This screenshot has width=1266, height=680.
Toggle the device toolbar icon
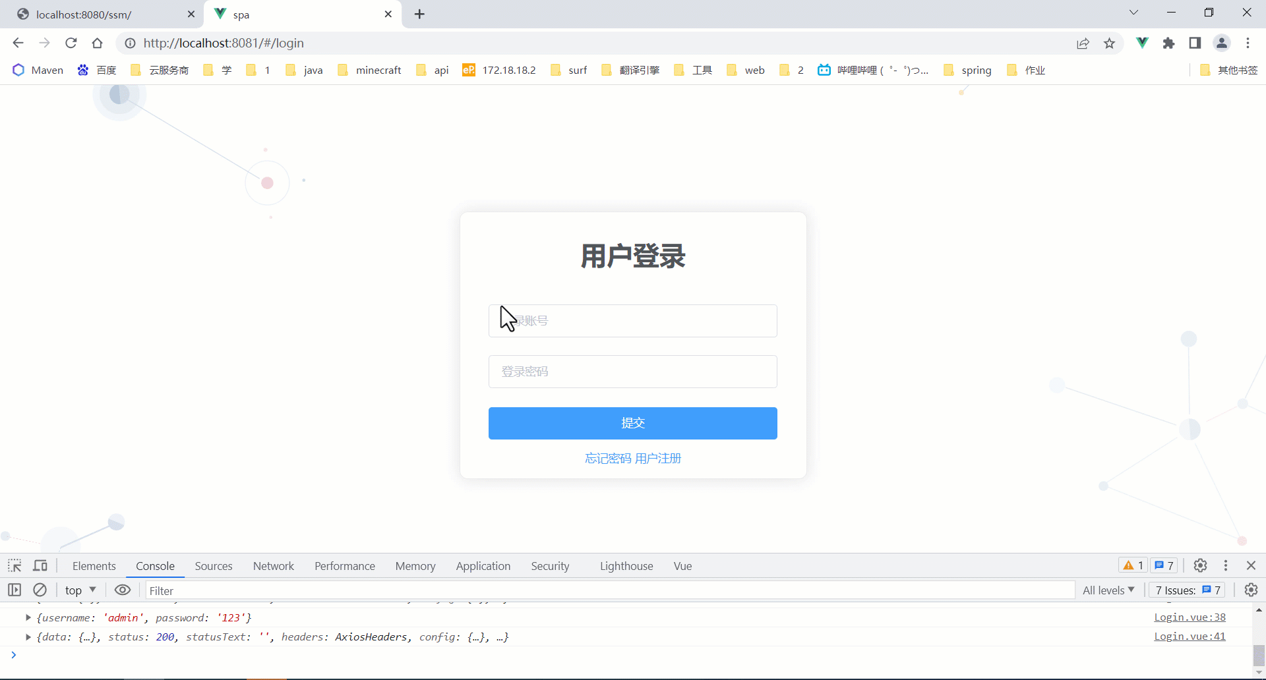(40, 565)
